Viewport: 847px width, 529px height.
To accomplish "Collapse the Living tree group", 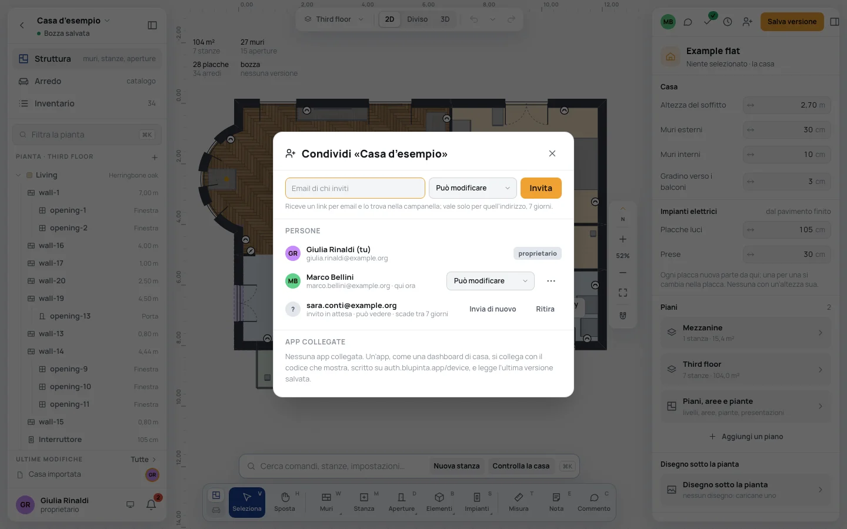I will tap(18, 175).
